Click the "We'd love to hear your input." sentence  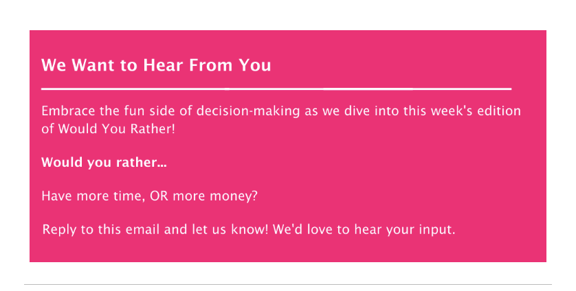364,230
